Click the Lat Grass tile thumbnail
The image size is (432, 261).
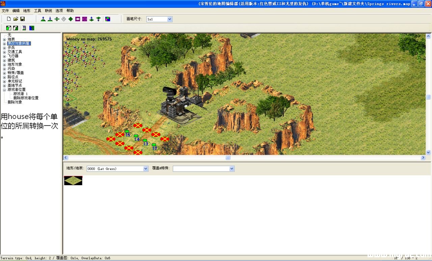coord(73,180)
